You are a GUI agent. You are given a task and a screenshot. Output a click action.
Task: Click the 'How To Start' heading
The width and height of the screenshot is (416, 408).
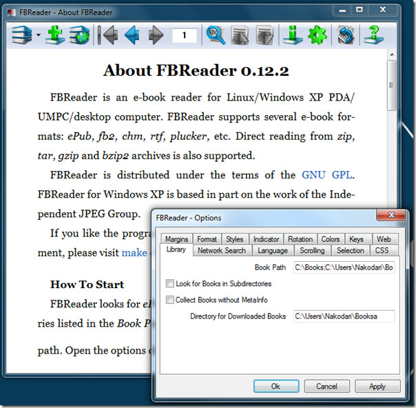[87, 285]
